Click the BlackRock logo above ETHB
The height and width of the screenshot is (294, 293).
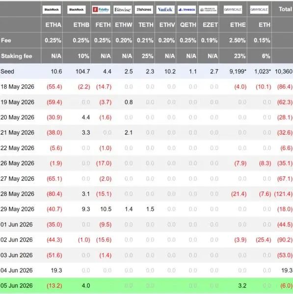point(77,10)
